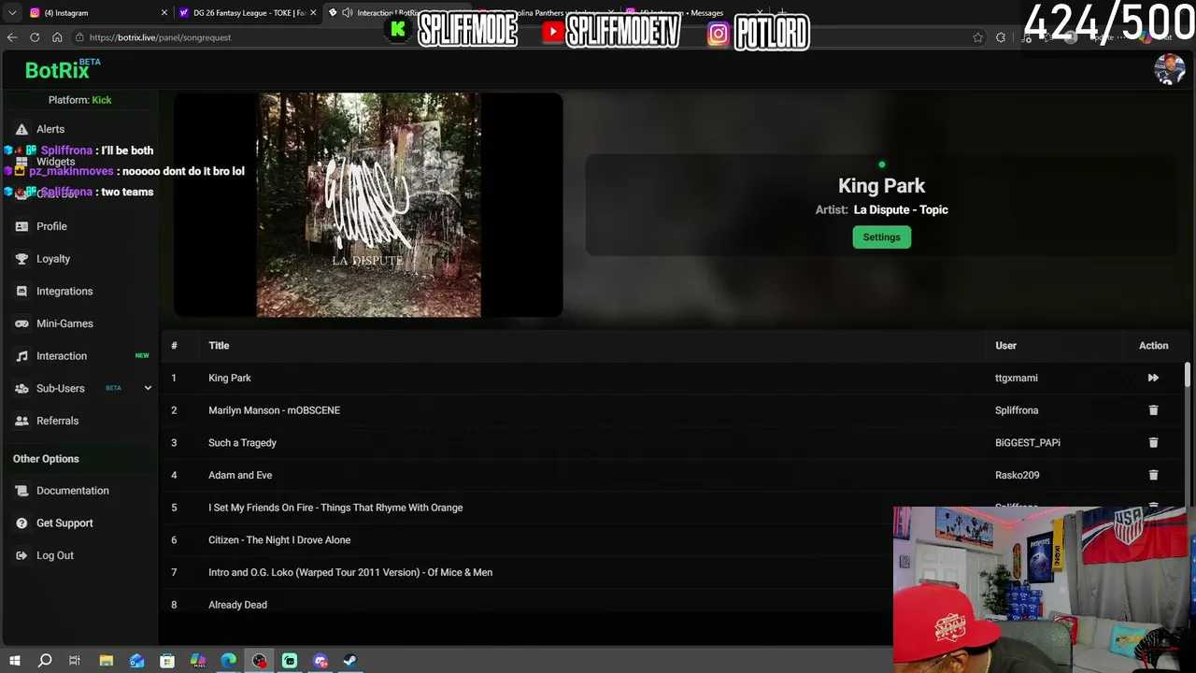Viewport: 1196px width, 673px height.
Task: Open Windows taskbar search
Action: point(45,661)
